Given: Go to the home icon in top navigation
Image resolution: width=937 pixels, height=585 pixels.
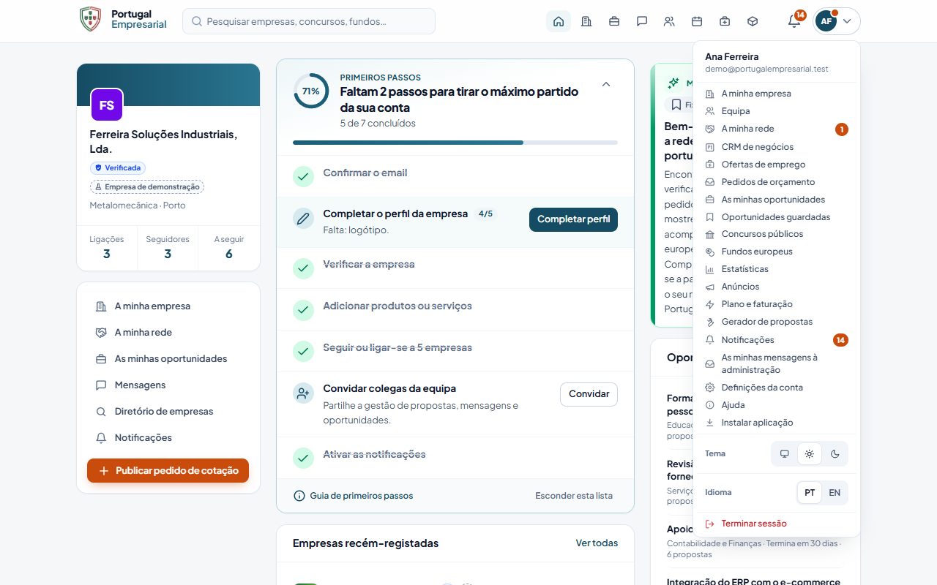Looking at the screenshot, I should tap(559, 21).
